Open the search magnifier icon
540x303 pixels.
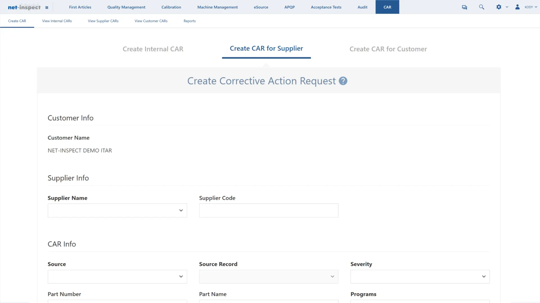481,7
